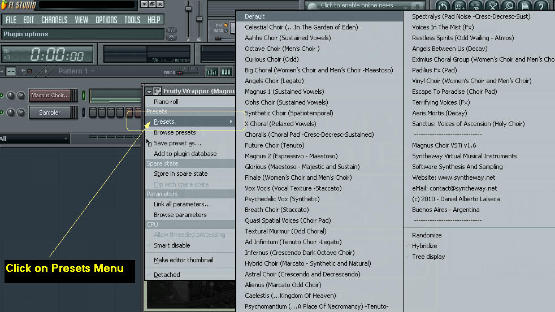Turn the Sampler channel pan knob
Screen dimensions: 555x312
click(11, 112)
